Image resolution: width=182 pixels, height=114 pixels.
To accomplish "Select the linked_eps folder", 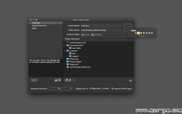I will tap(74, 59).
